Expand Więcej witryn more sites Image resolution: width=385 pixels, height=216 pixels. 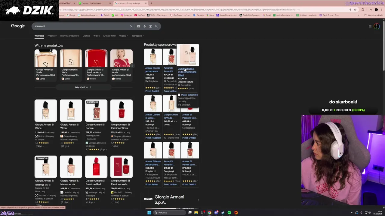(83, 87)
